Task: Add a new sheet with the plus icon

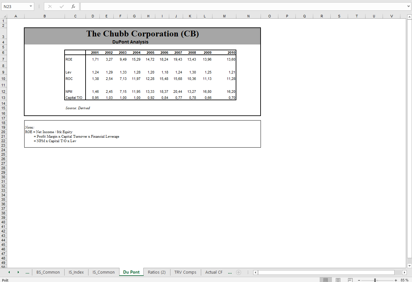Action: point(239,272)
